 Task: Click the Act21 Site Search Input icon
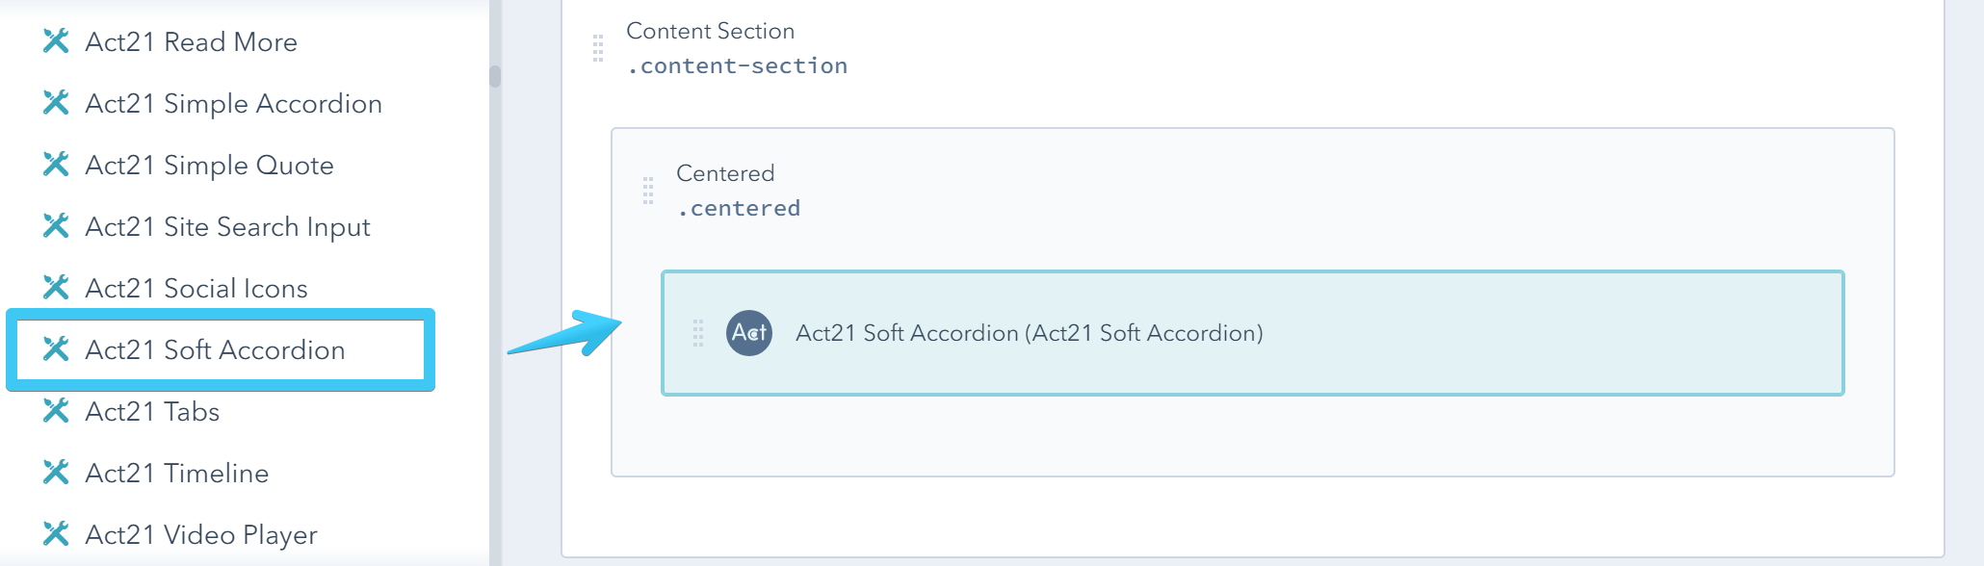pyautogui.click(x=60, y=226)
